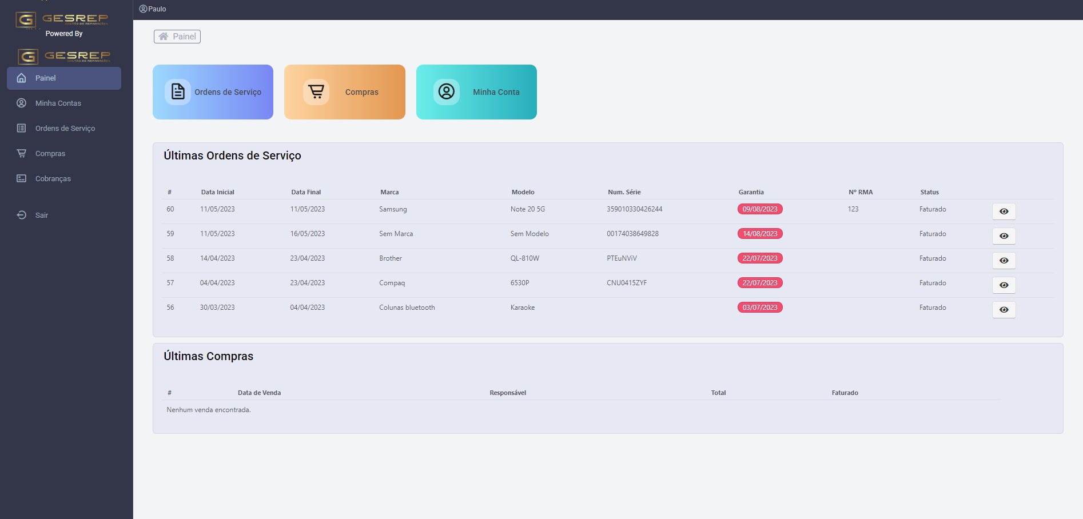Click the shopping cart icon on the Compras card
The height and width of the screenshot is (519, 1083).
tap(316, 91)
